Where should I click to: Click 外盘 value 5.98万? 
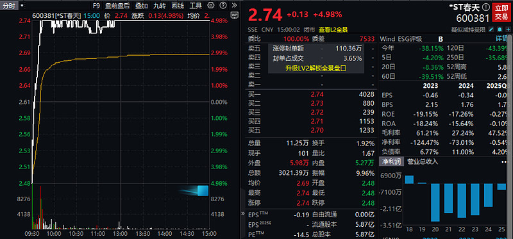tap(300, 163)
